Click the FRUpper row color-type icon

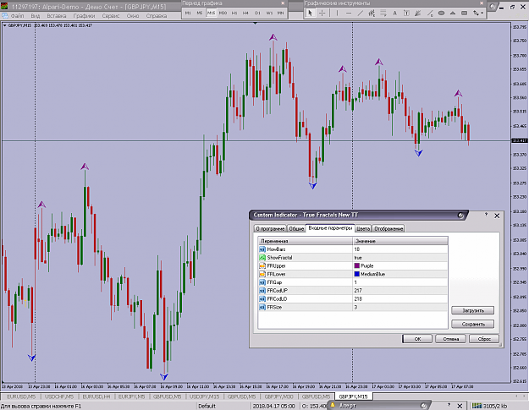click(262, 265)
